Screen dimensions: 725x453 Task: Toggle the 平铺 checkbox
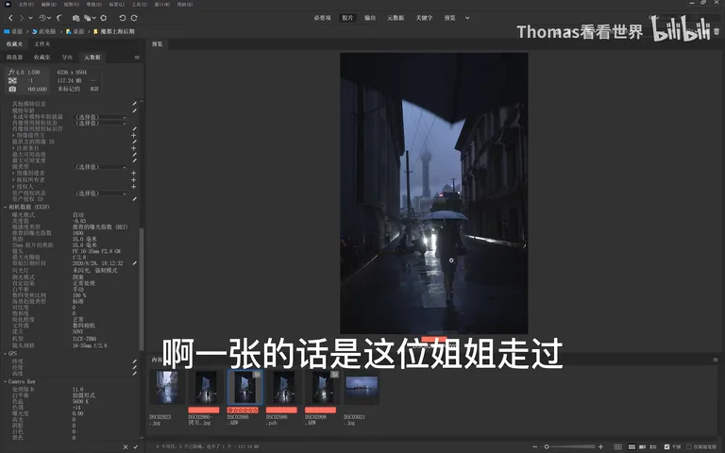click(x=666, y=447)
